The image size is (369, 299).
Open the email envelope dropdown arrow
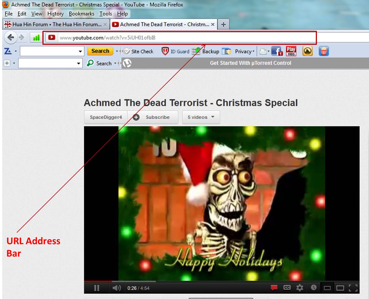coord(268,51)
